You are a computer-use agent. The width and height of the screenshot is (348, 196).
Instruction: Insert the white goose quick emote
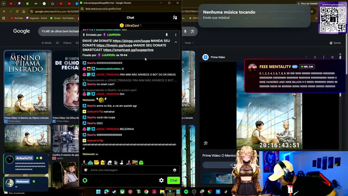click(122, 163)
